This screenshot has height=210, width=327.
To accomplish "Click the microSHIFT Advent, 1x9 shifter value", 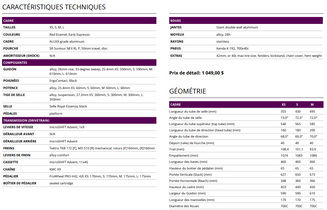I will pyautogui.click(x=67, y=128).
